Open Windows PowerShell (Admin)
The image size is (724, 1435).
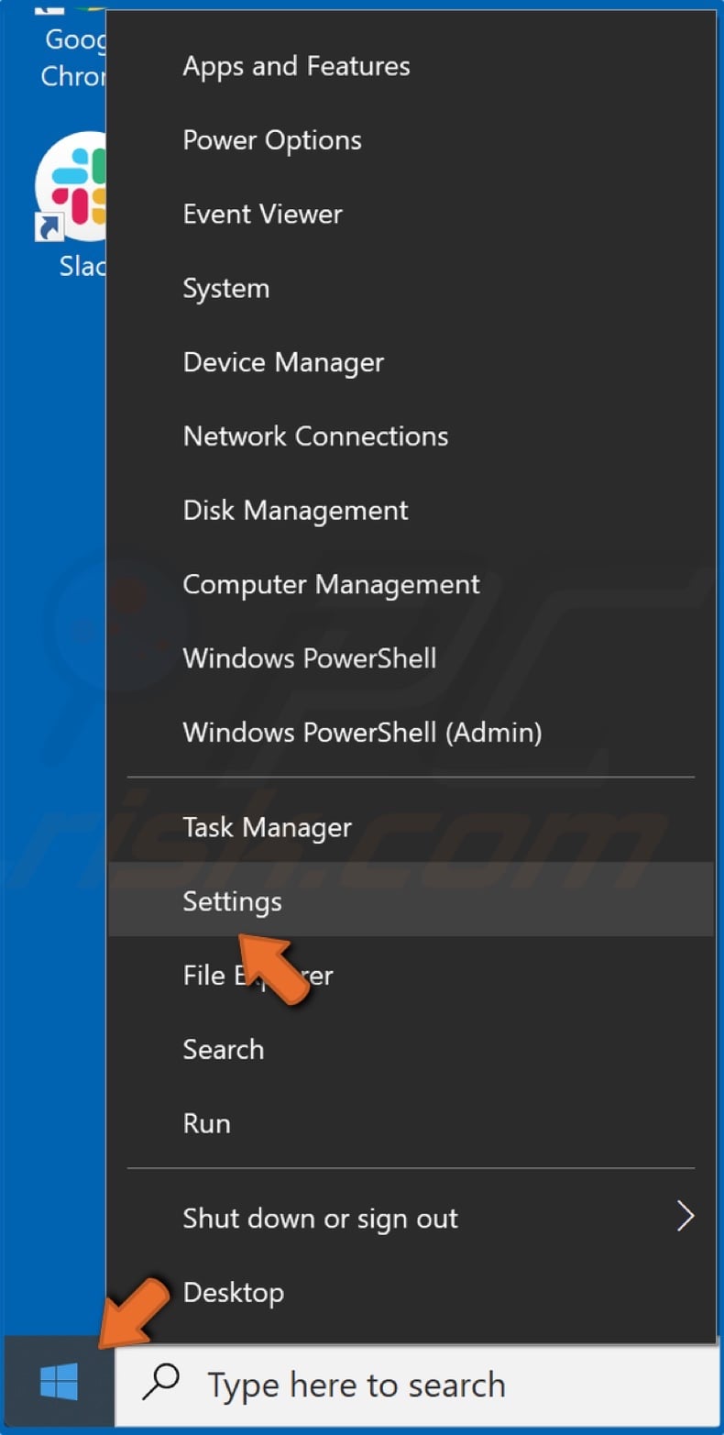[362, 732]
